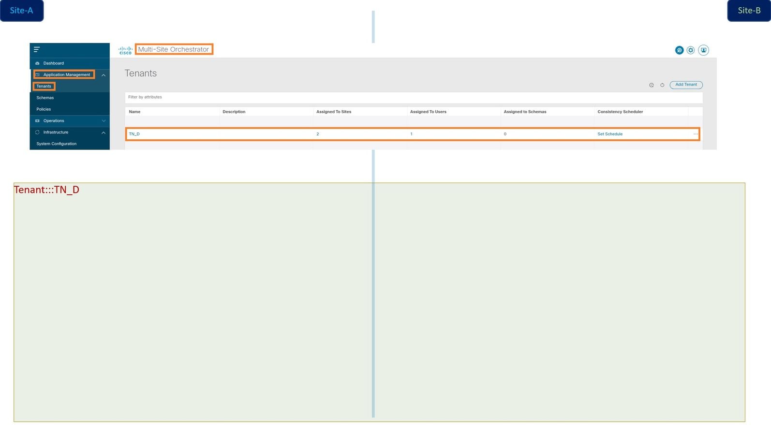
Task: Expand the Operations chevron
Action: pyautogui.click(x=104, y=121)
